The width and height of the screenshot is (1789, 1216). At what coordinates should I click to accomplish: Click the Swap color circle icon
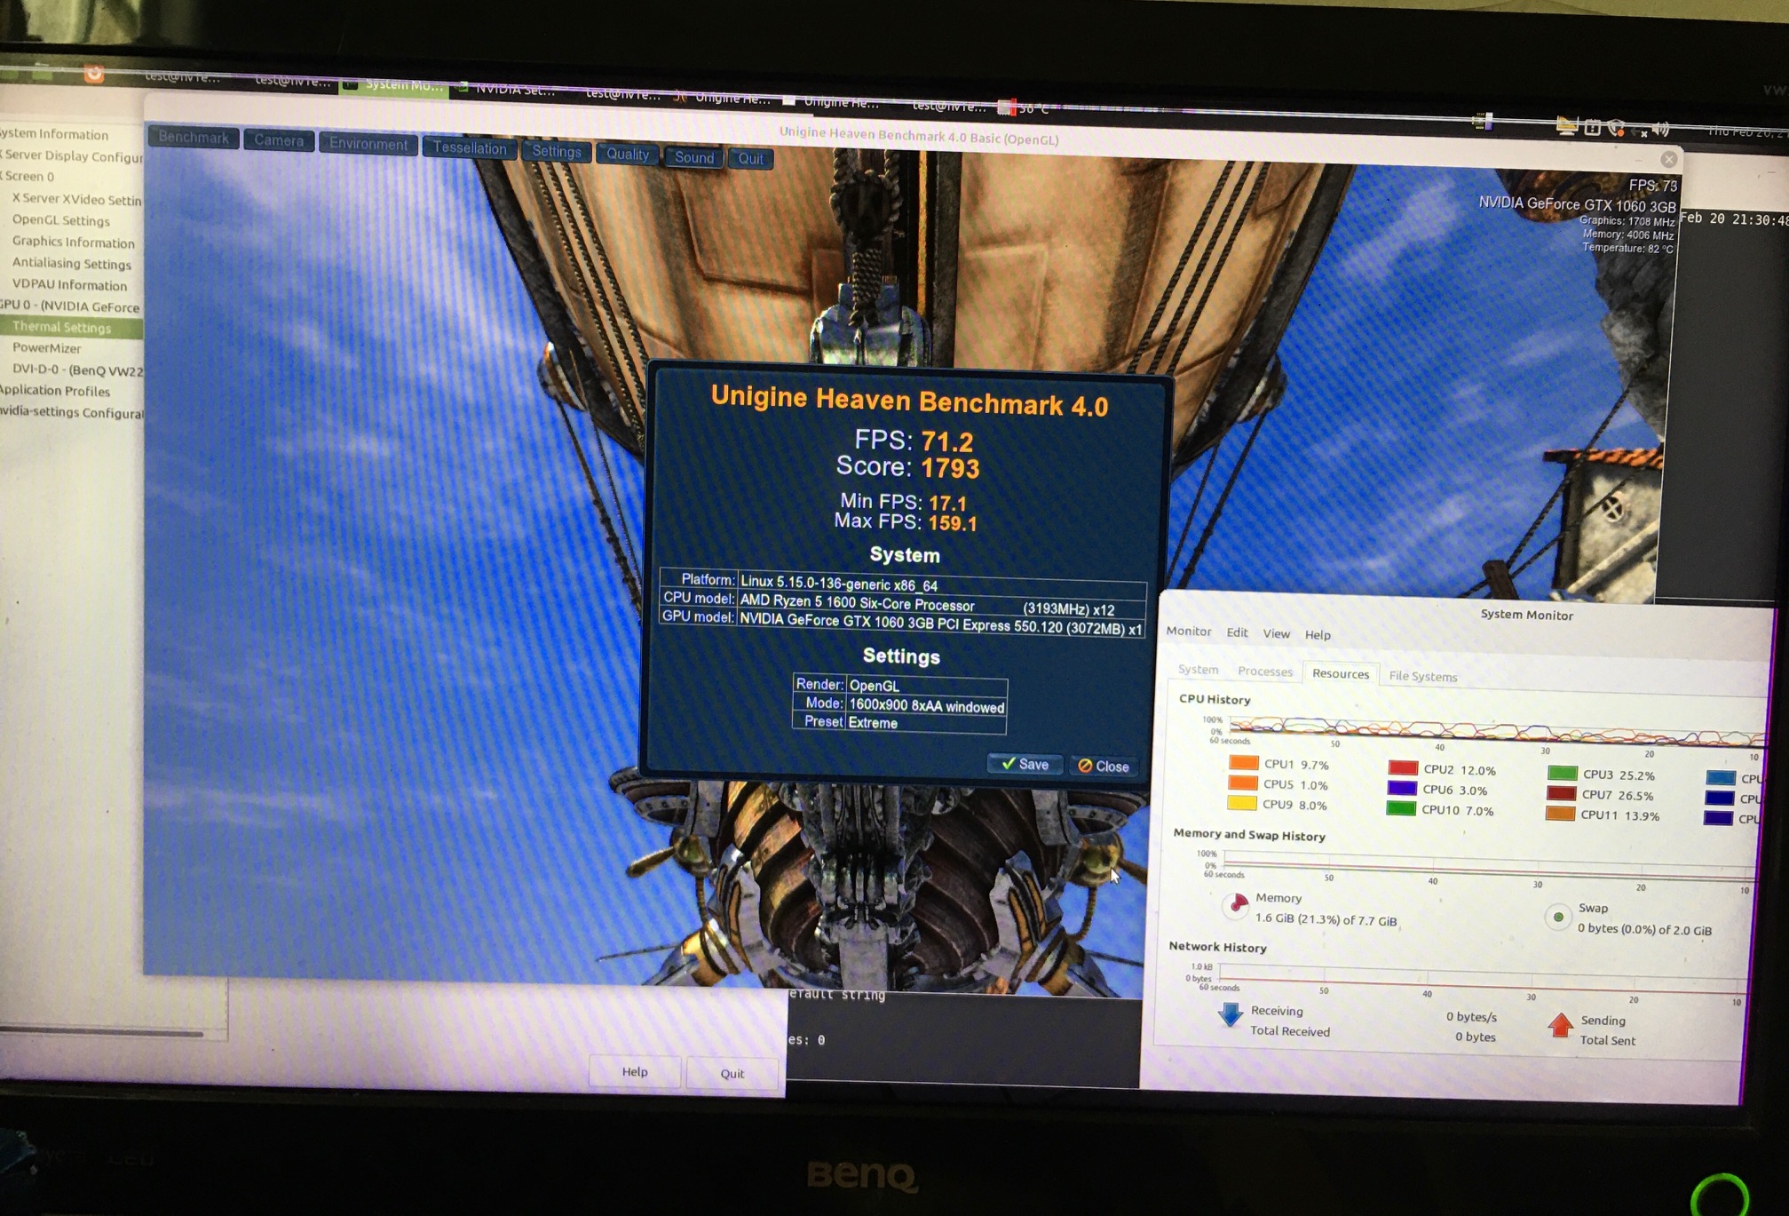tap(1558, 917)
